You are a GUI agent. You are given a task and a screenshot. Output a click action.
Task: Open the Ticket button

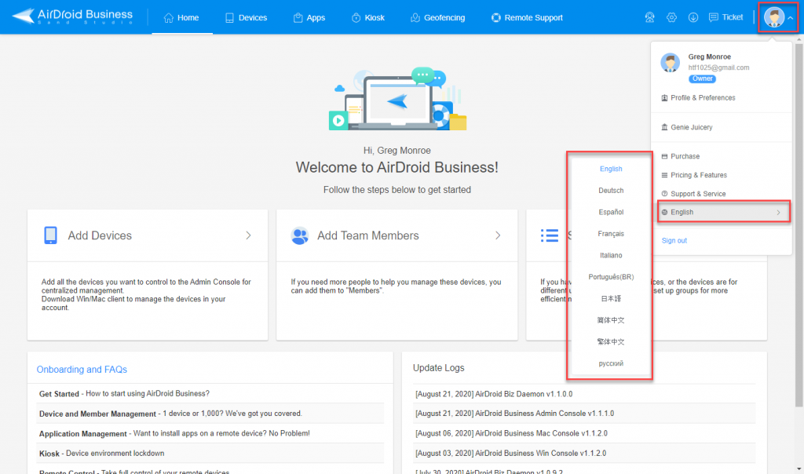(x=725, y=17)
